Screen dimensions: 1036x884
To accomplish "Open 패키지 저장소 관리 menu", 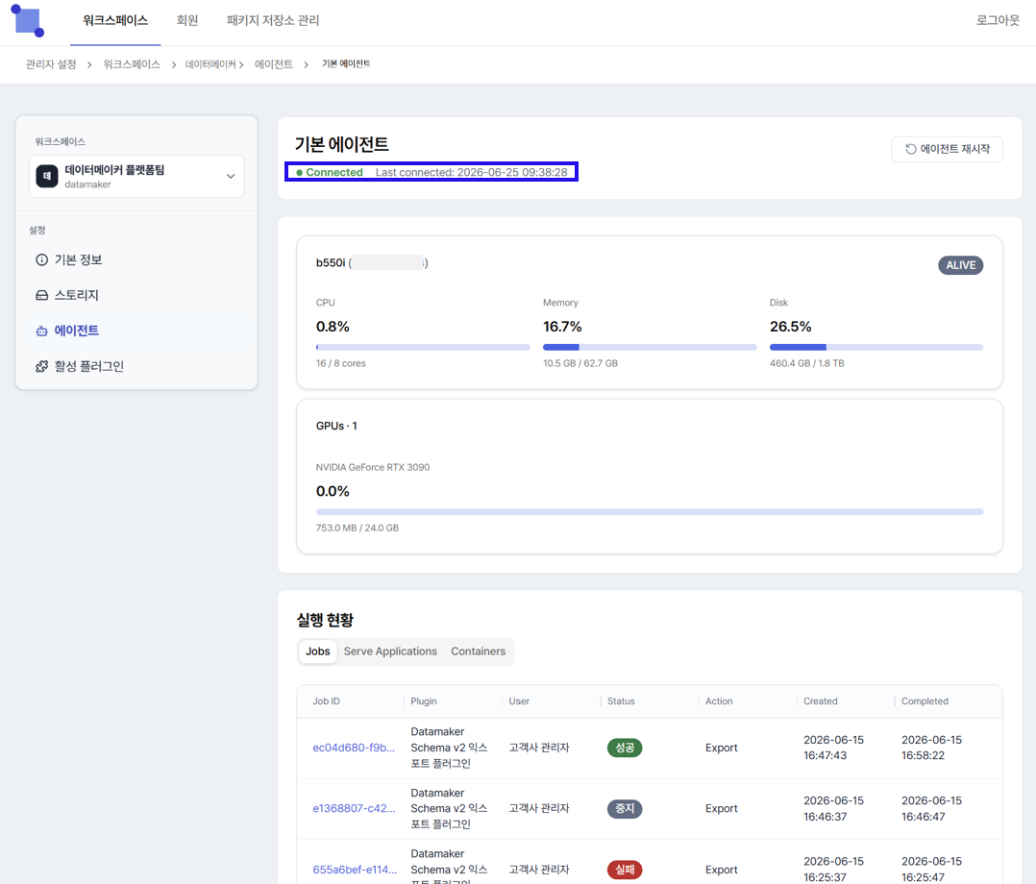I will 273,20.
